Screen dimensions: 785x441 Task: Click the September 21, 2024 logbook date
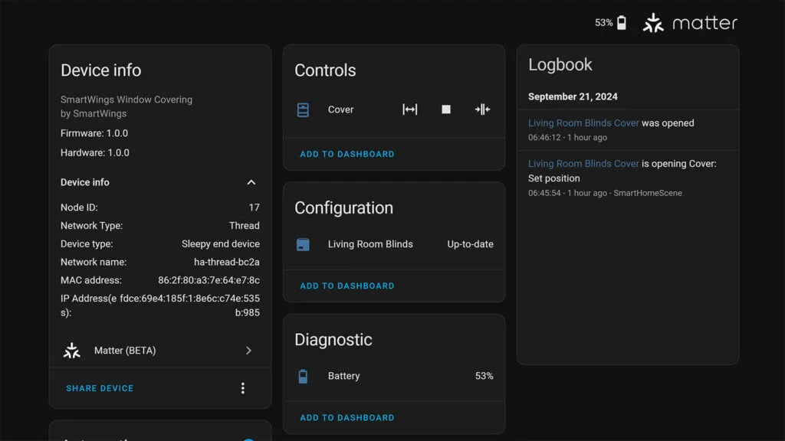pyautogui.click(x=573, y=96)
